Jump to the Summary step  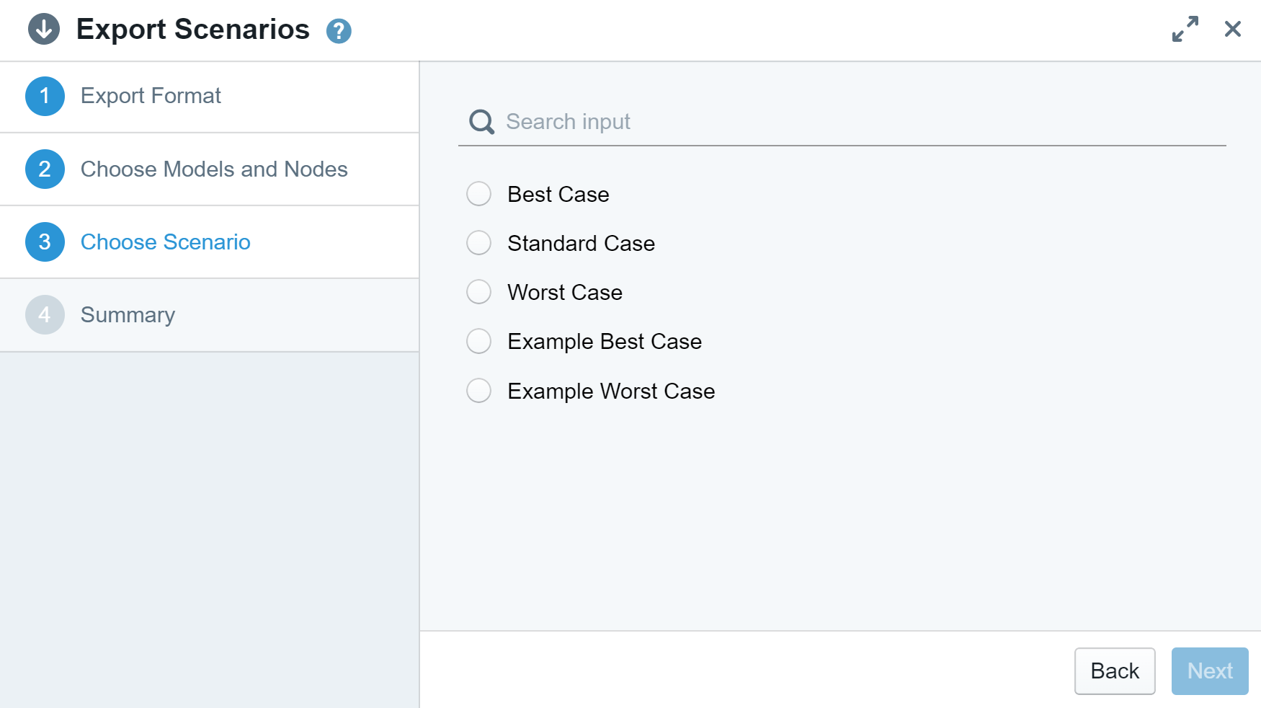[128, 315]
